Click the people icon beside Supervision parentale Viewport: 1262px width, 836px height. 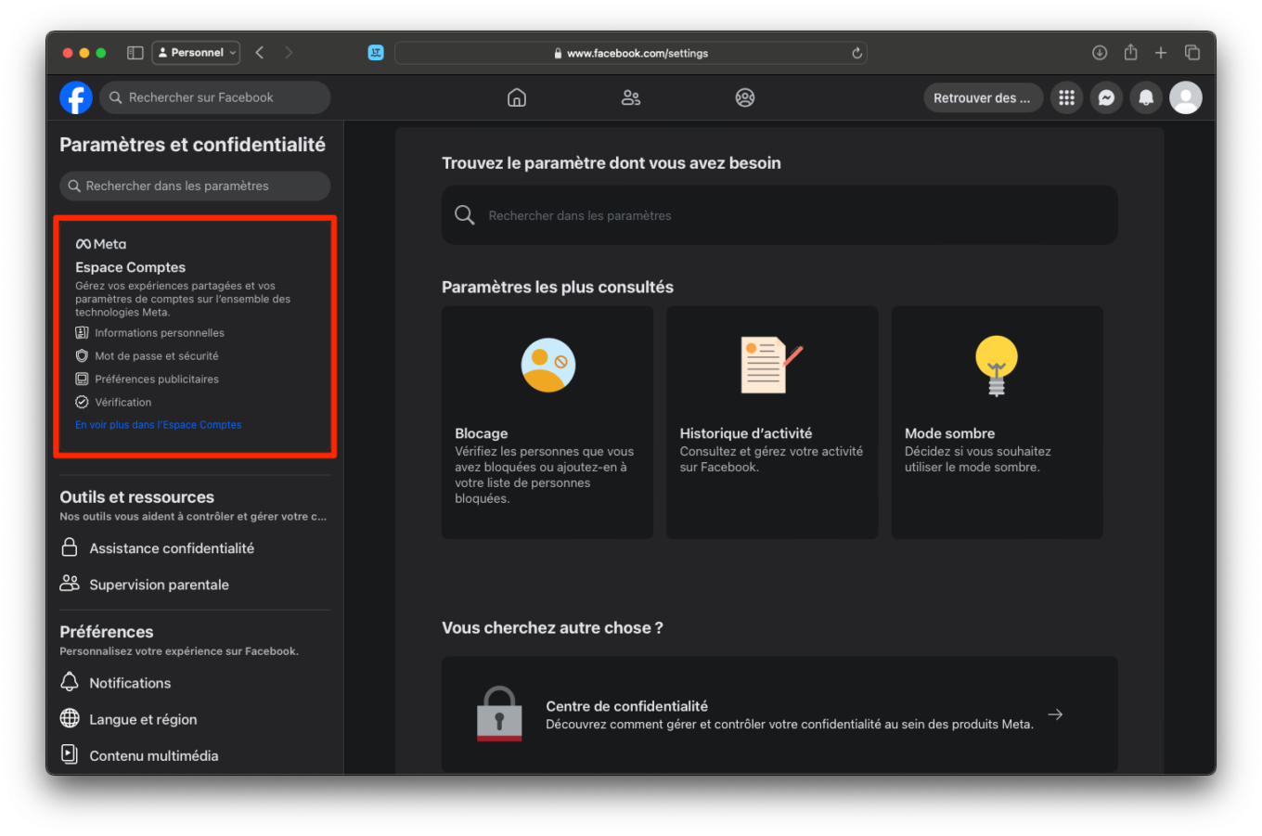(x=70, y=584)
